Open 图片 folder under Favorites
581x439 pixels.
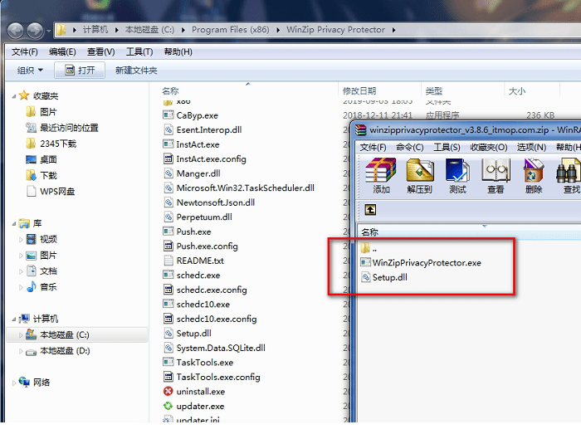point(41,111)
